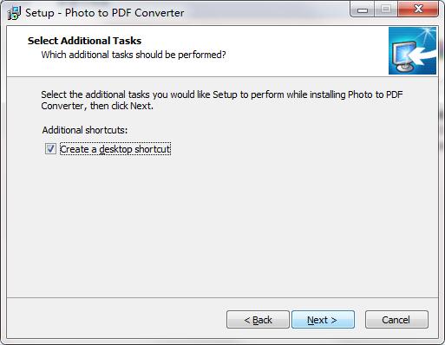Click the empty grey area below the checkbox
The height and width of the screenshot is (345, 445).
pyautogui.click(x=222, y=225)
